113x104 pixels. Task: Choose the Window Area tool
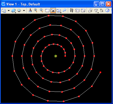[x=47, y=11]
